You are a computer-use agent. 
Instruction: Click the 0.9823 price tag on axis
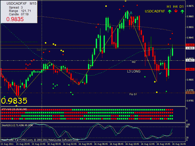(190, 60)
